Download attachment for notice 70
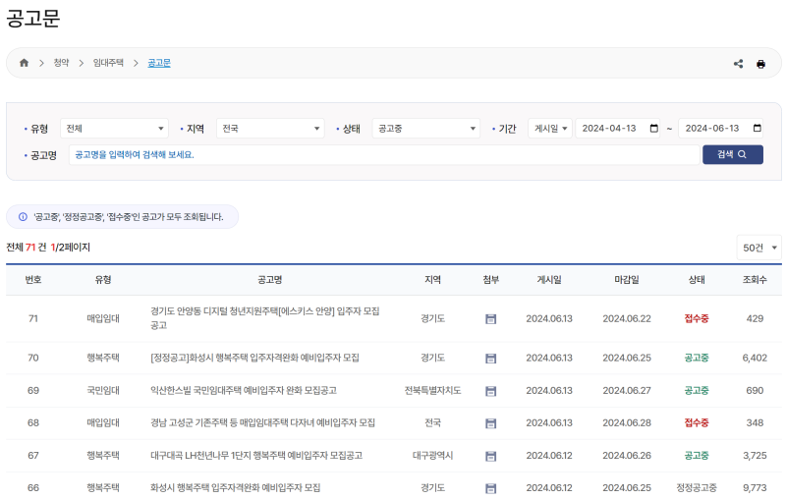Screen dimensions: 786x500 click(x=490, y=358)
